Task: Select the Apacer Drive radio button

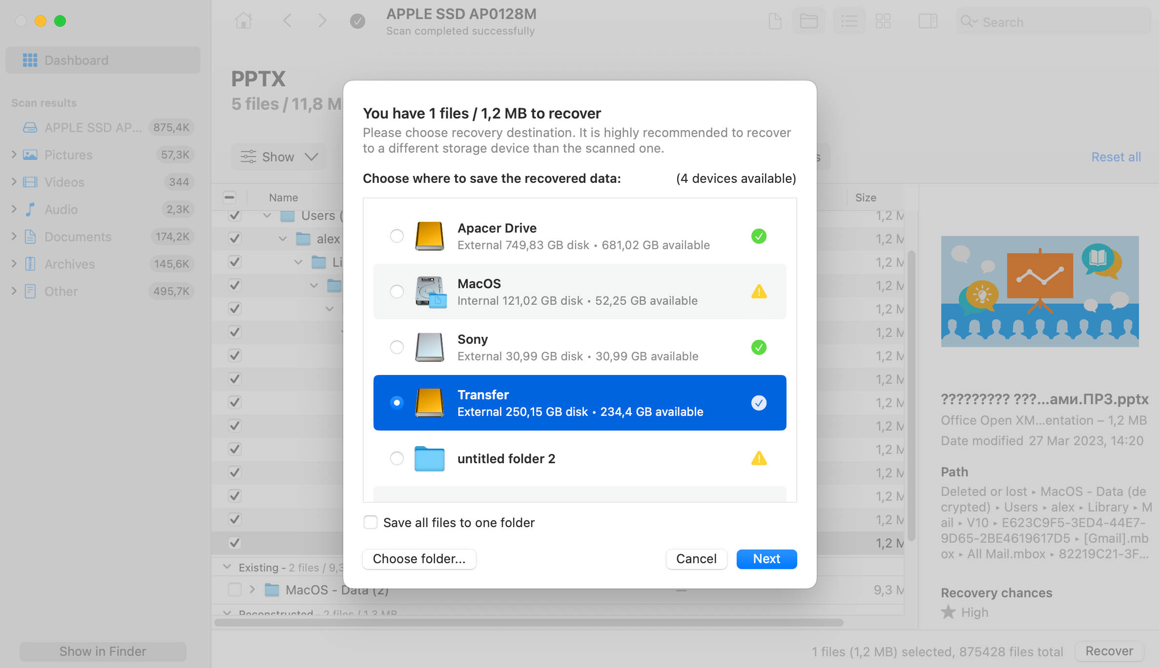Action: (x=396, y=236)
